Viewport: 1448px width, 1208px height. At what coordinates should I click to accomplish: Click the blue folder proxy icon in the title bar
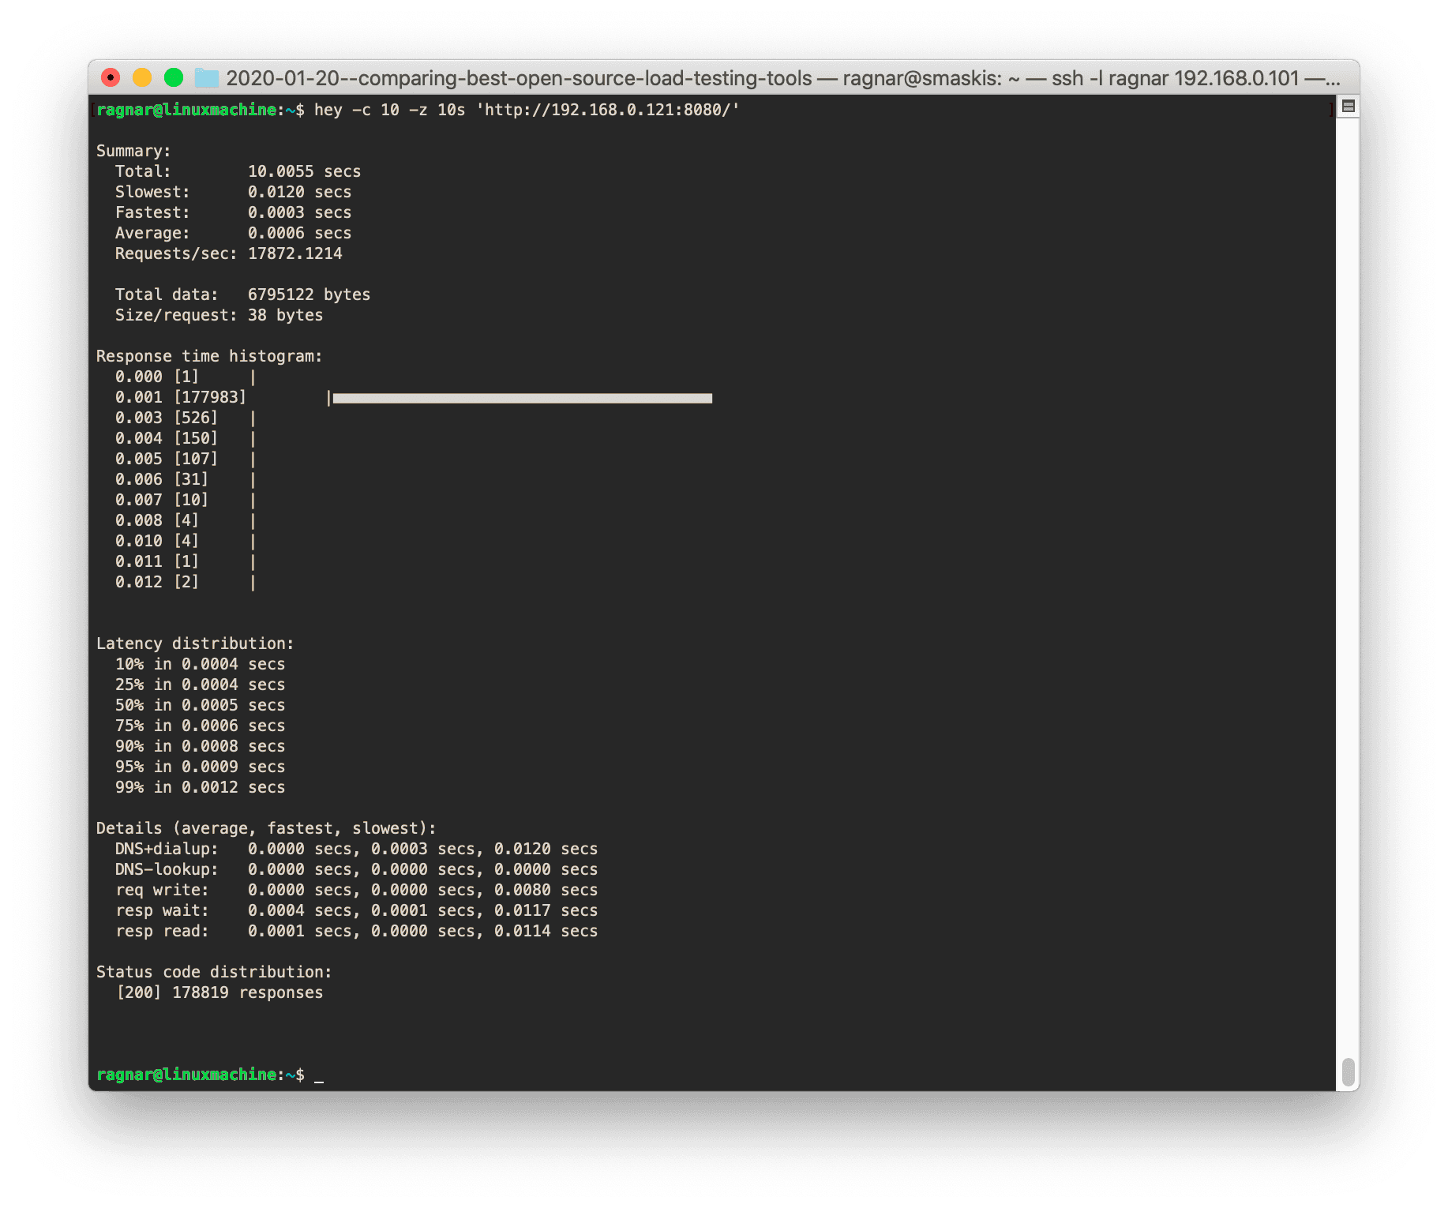(206, 78)
